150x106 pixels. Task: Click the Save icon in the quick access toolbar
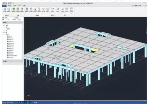9,3
